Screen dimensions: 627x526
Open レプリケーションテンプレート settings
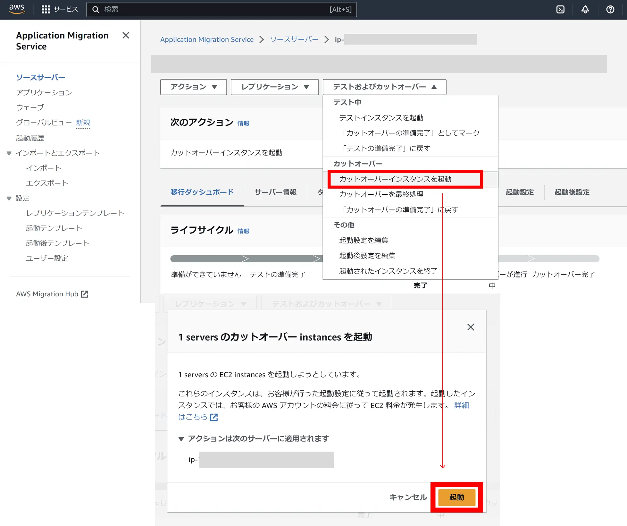[x=75, y=213]
